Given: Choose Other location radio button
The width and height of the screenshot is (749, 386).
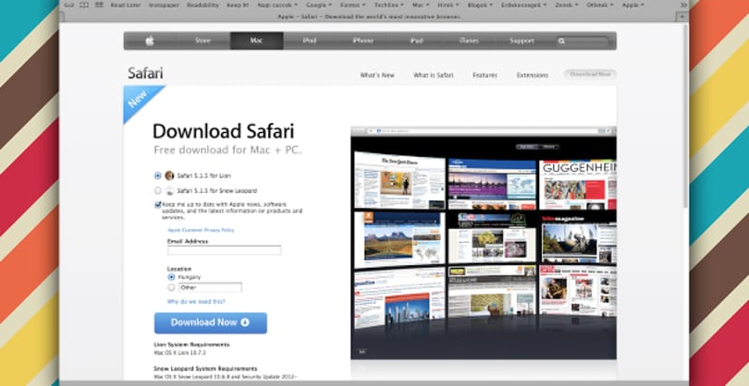Looking at the screenshot, I should (x=171, y=288).
